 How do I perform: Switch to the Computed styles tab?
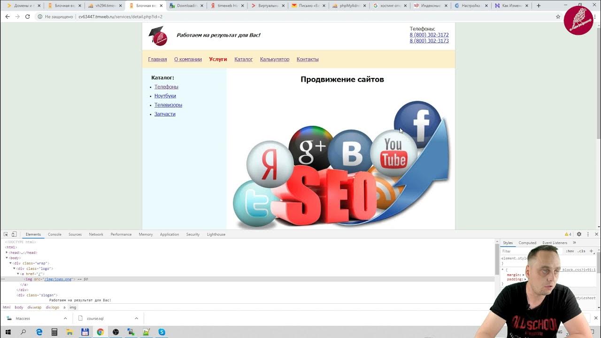[x=527, y=243]
